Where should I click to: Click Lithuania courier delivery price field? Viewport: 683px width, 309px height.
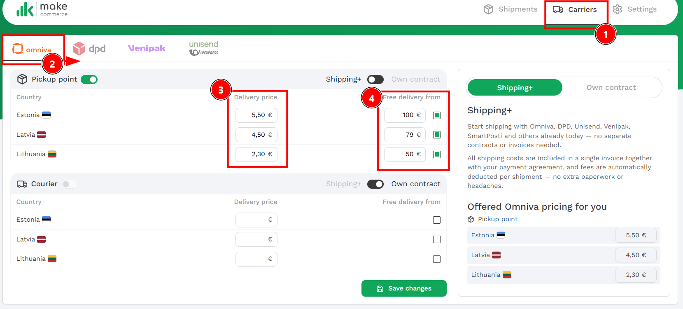pos(256,259)
